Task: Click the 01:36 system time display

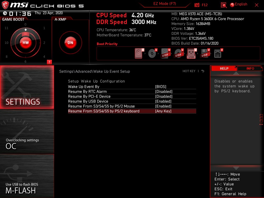Action: pyautogui.click(x=20, y=14)
